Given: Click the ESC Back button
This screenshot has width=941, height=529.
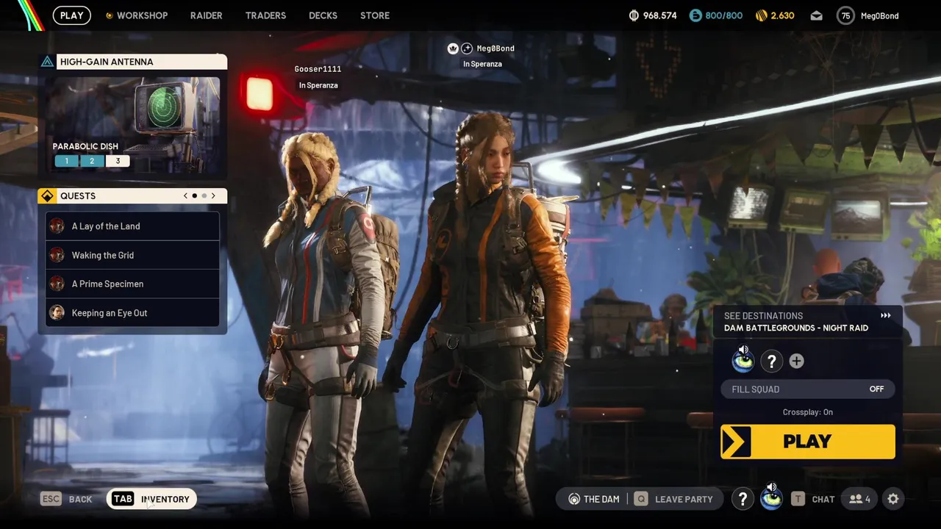Looking at the screenshot, I should pos(66,499).
